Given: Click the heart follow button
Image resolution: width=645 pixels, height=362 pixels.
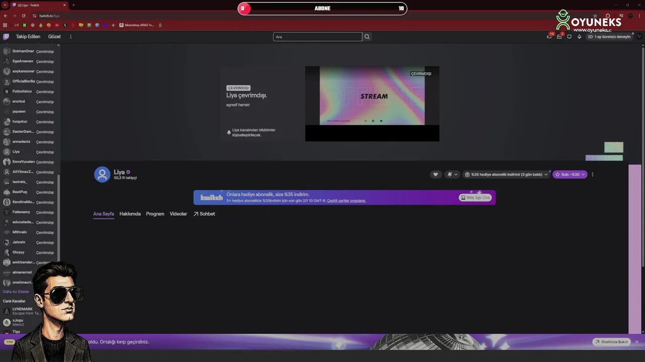Looking at the screenshot, I should coord(435,174).
